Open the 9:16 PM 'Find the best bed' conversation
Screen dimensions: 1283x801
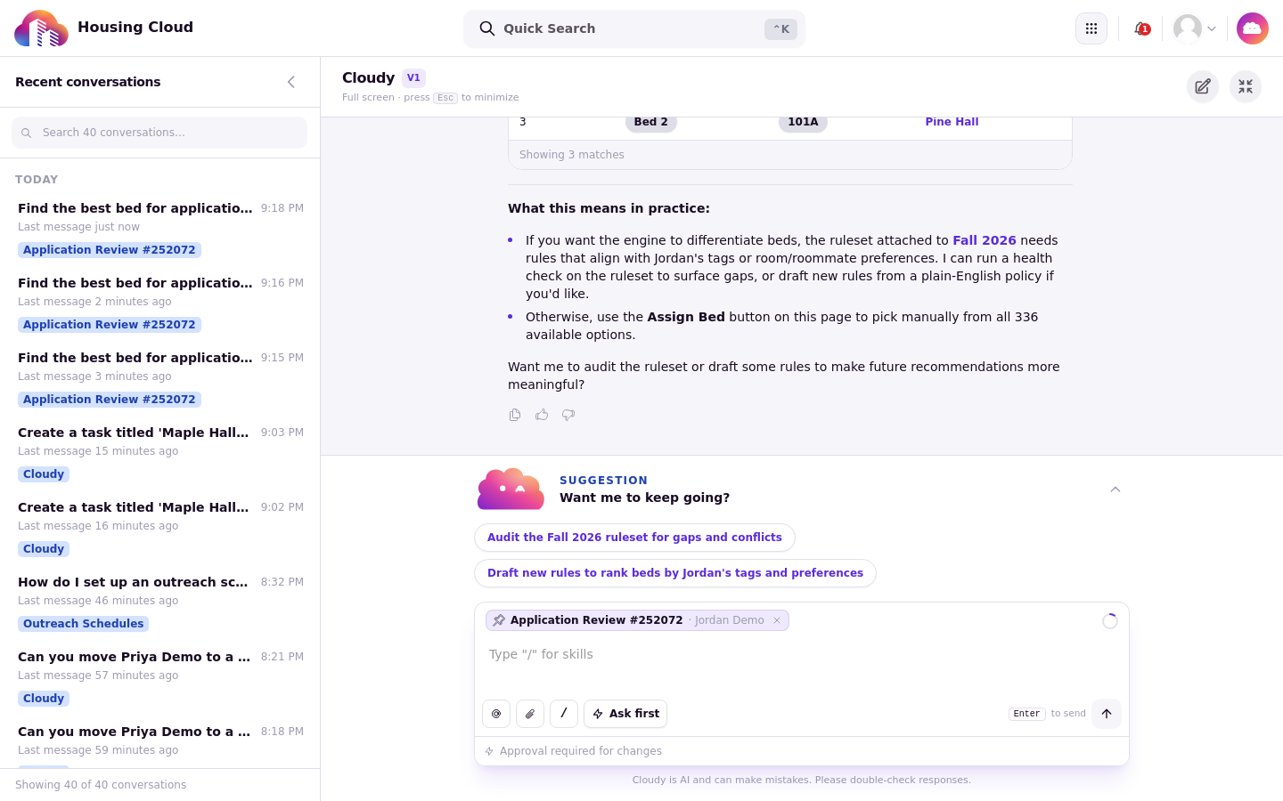[160, 303]
